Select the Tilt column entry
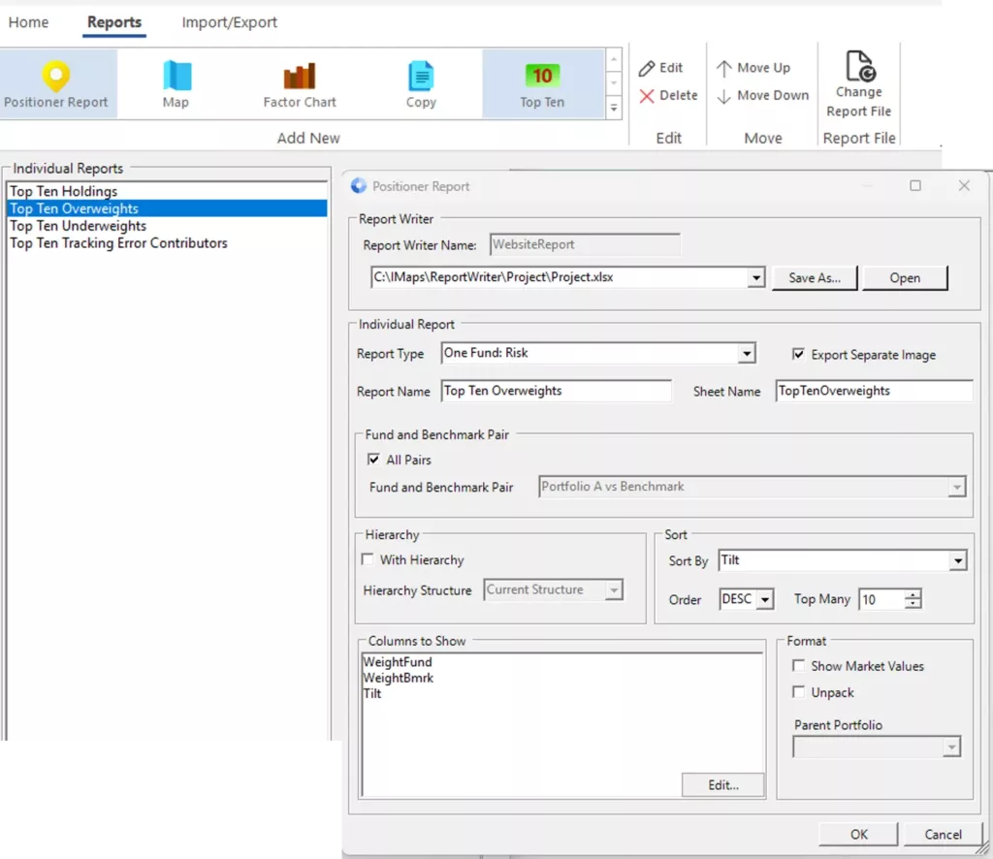993x859 pixels. (372, 693)
